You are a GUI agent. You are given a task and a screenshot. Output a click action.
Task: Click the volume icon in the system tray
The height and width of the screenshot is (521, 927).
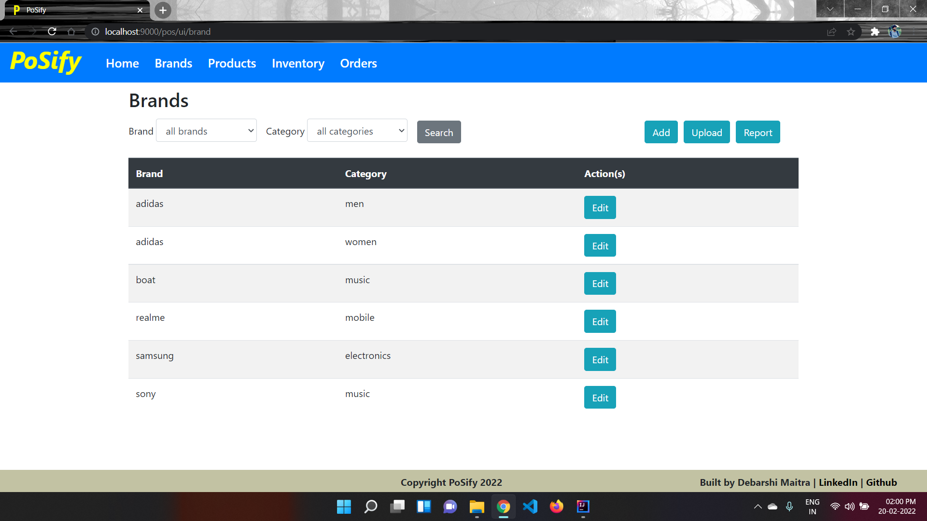(849, 507)
